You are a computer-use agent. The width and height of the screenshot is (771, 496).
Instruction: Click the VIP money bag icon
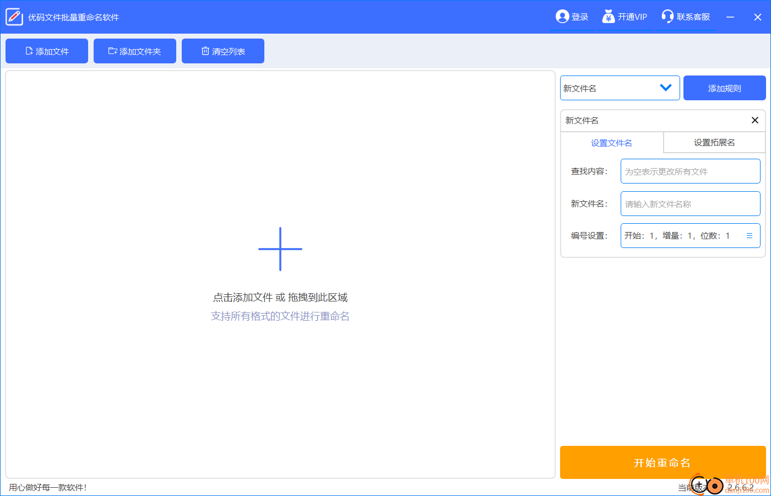608,17
